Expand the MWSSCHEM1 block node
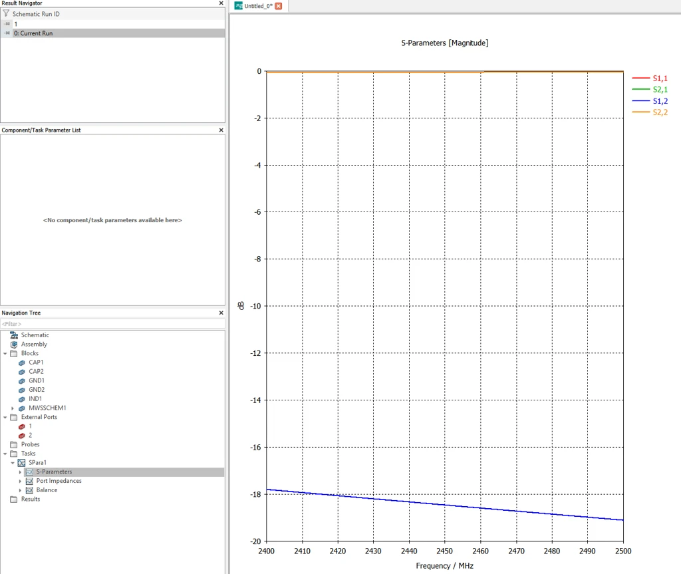This screenshot has width=681, height=574. 13,408
